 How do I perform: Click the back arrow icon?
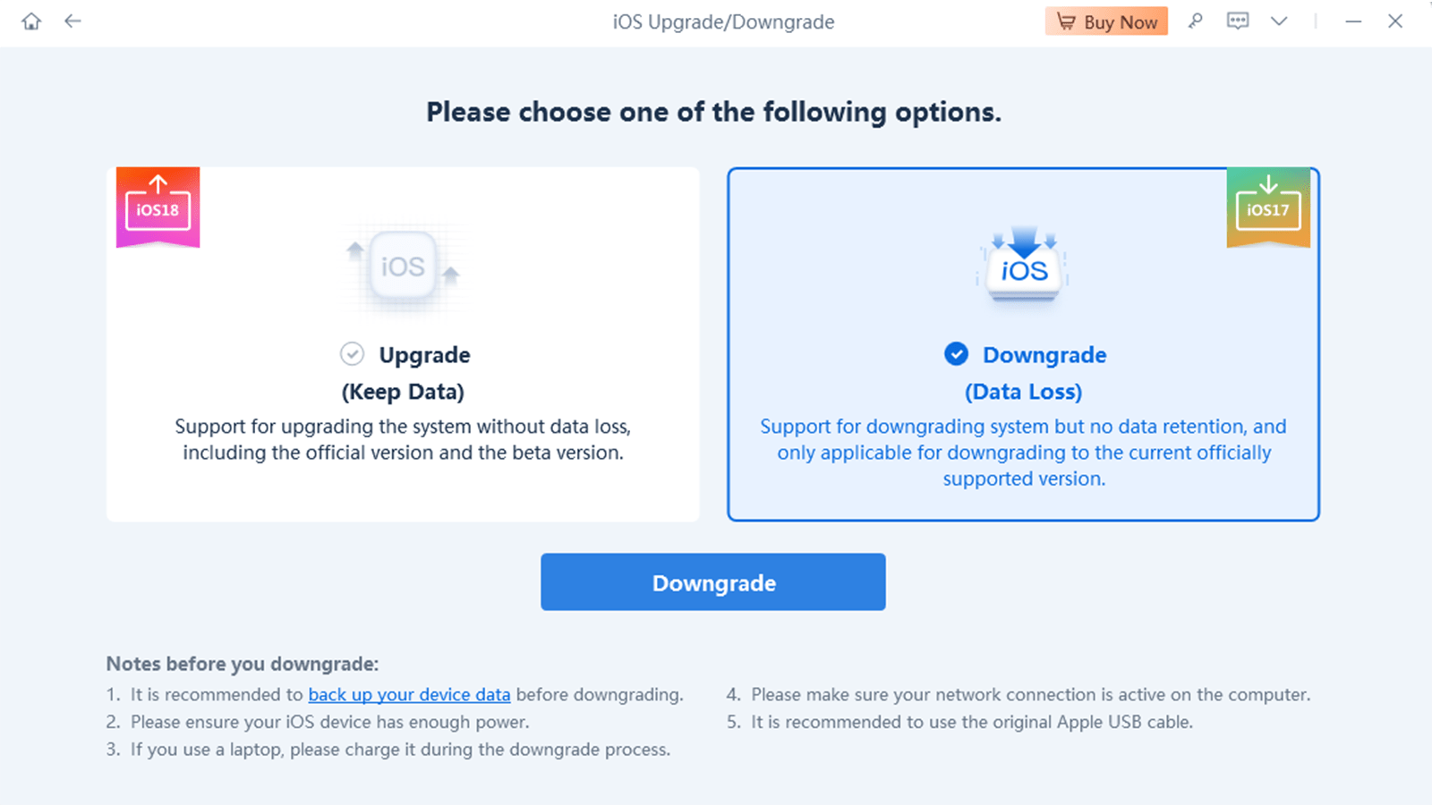(x=72, y=21)
